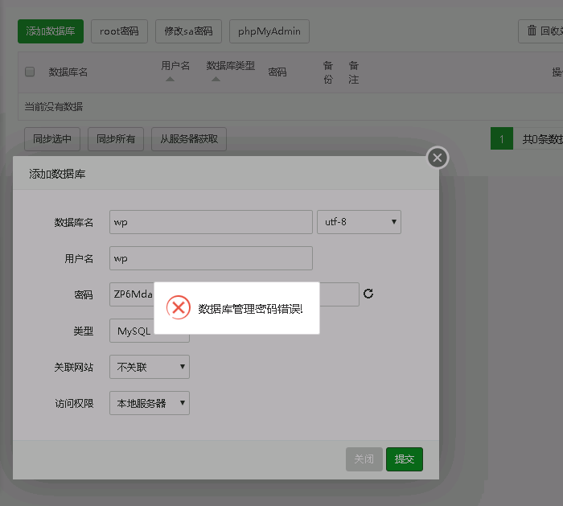Click the 密码 column header
Image resolution: width=563 pixels, height=506 pixels.
coord(277,72)
